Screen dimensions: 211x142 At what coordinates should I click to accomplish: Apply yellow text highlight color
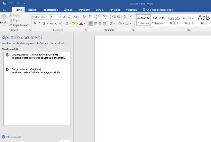pos(74,23)
